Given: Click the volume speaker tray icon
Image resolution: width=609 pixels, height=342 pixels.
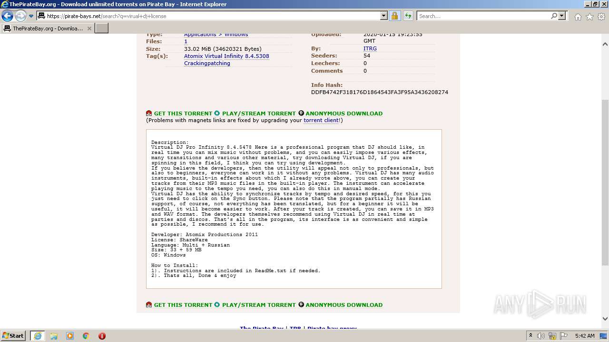Looking at the screenshot, I should click(x=541, y=336).
